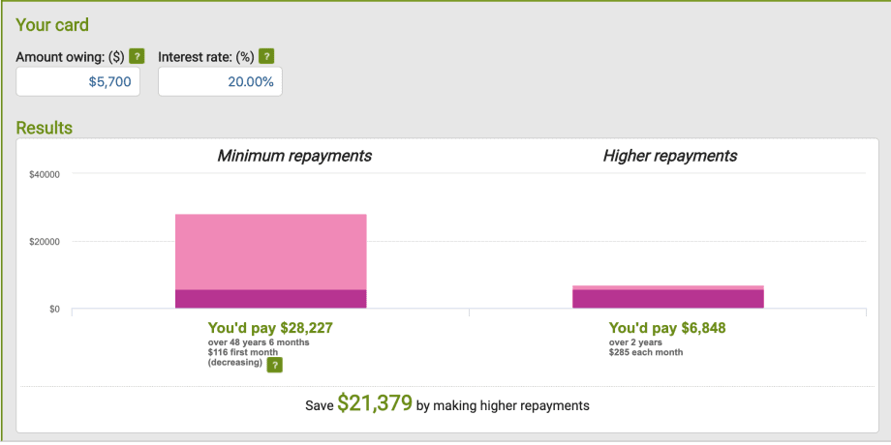The image size is (891, 445).
Task: Click the Higher repayments chart title
Action: (x=669, y=156)
